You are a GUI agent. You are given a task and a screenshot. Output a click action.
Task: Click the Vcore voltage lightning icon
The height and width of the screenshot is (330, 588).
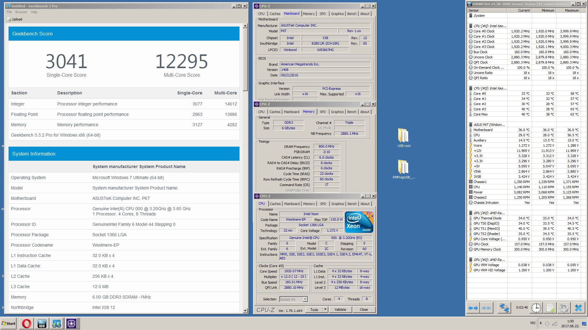[470, 145]
